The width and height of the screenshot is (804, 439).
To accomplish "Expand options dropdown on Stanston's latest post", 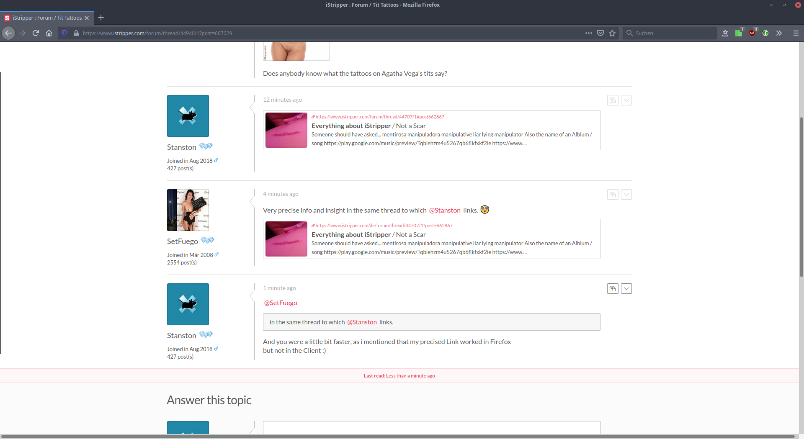I will point(626,289).
